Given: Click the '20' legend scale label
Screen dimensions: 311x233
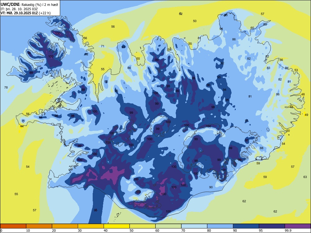Looking at the screenshot, I should (x=54, y=231).
